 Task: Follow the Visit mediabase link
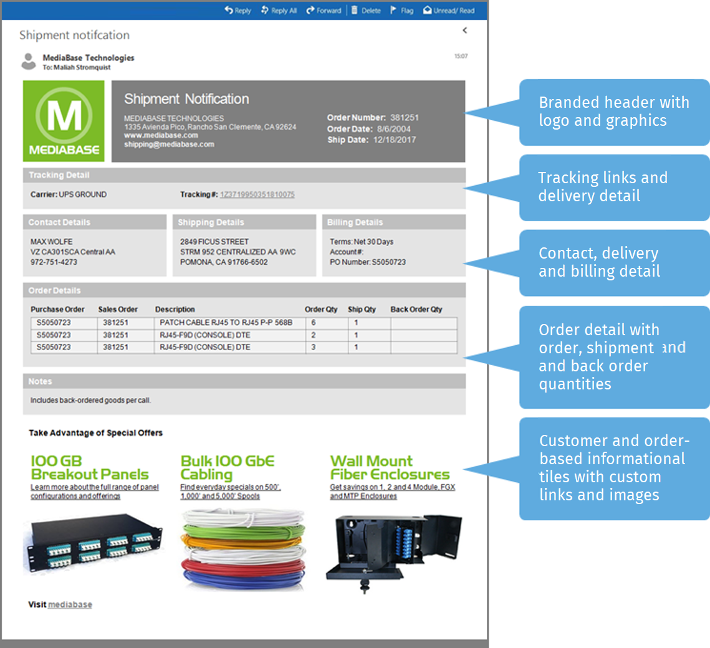click(70, 604)
